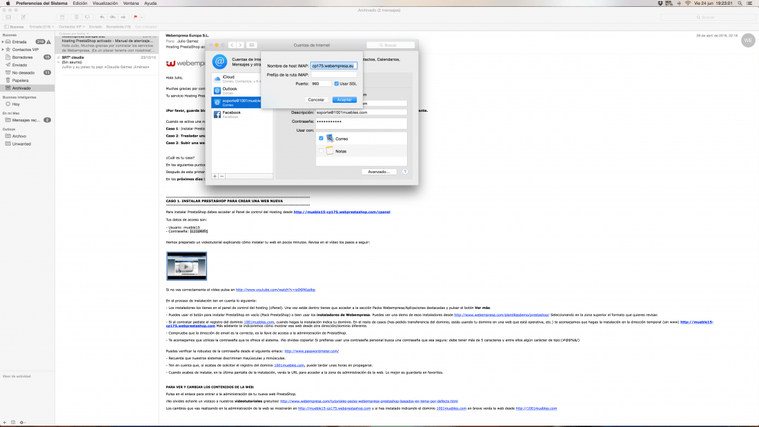
Task: Select Enviado mailbox in sidebar
Action: click(27, 65)
